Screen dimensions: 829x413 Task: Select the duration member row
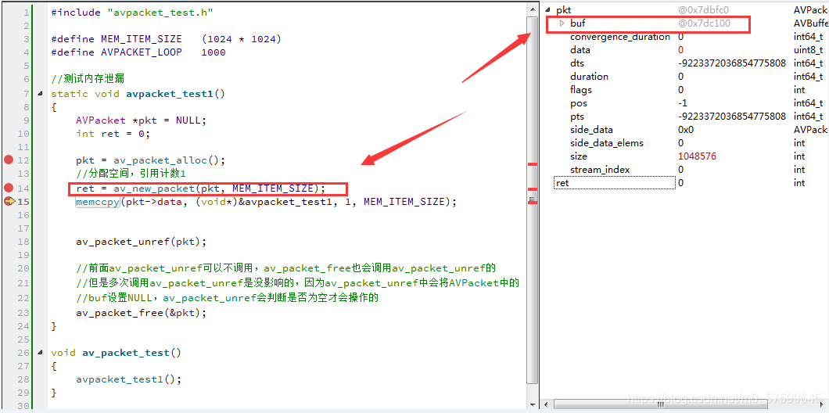tap(686, 77)
